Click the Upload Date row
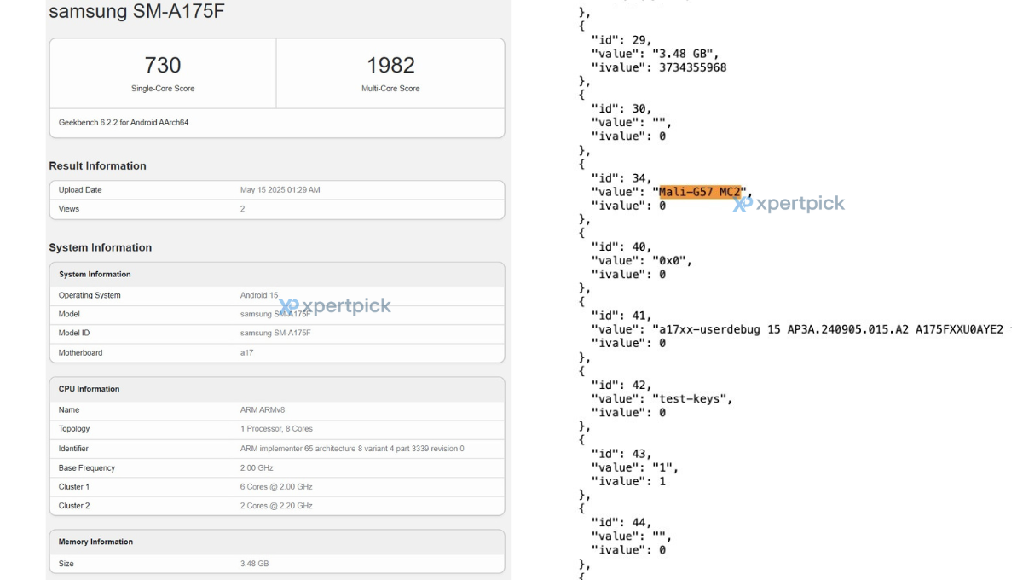 pyautogui.click(x=276, y=190)
